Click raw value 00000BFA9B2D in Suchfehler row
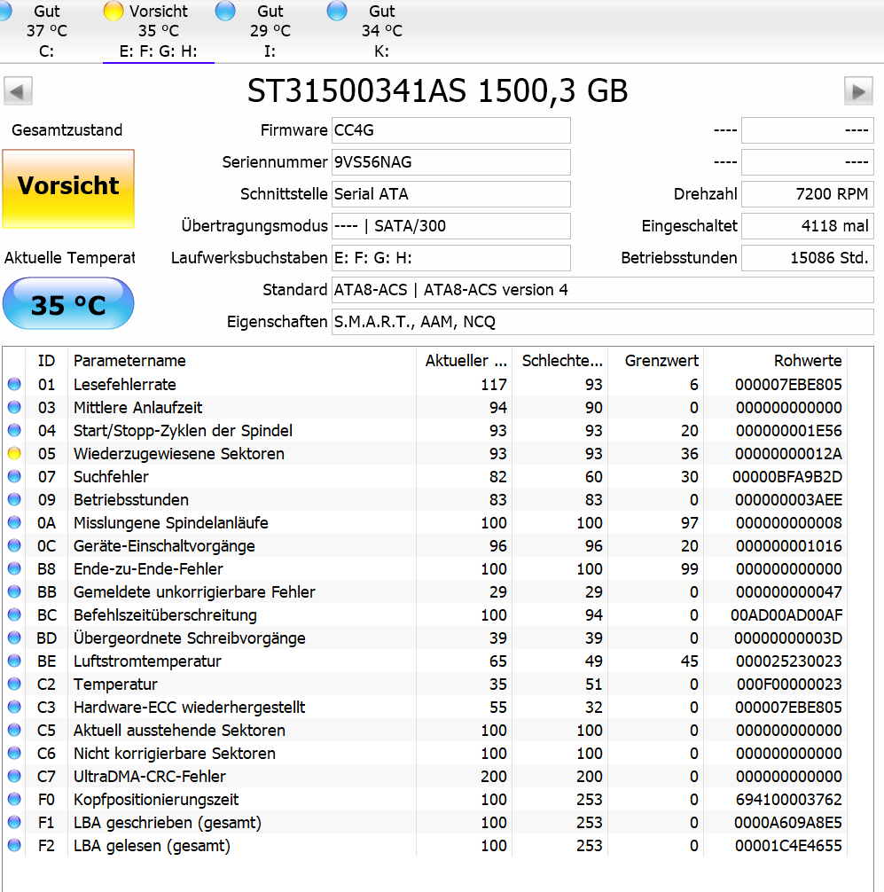 [x=787, y=477]
